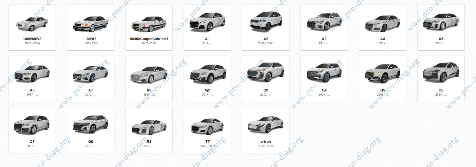The height and width of the screenshot is (167, 476).
Task: Click the 100/200/V8 model label
Action: [x=32, y=39]
